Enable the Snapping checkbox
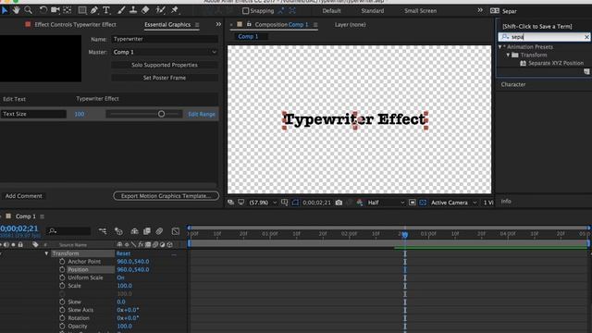Screen dimensions: 592x333 point(245,11)
